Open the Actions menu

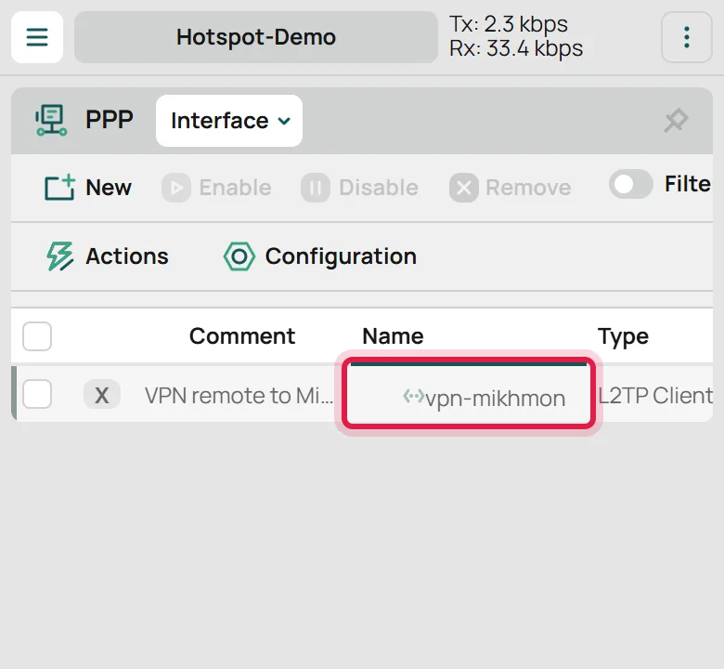point(107,256)
